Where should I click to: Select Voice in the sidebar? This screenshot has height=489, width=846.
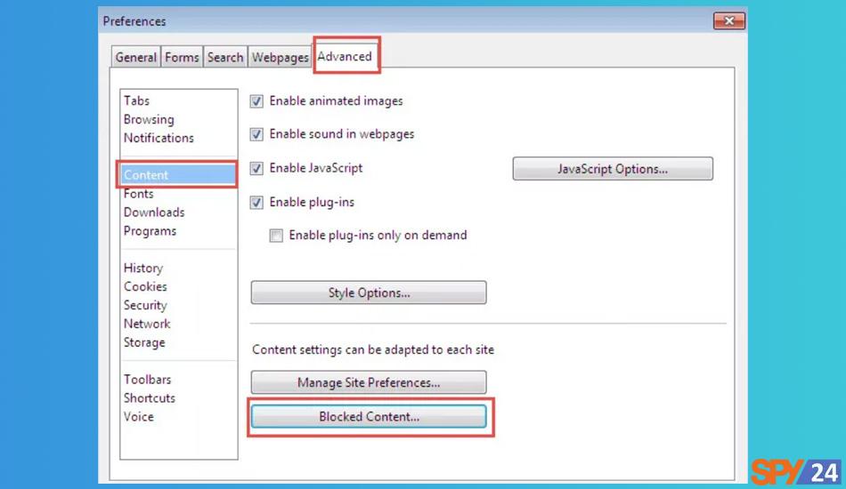click(x=139, y=417)
